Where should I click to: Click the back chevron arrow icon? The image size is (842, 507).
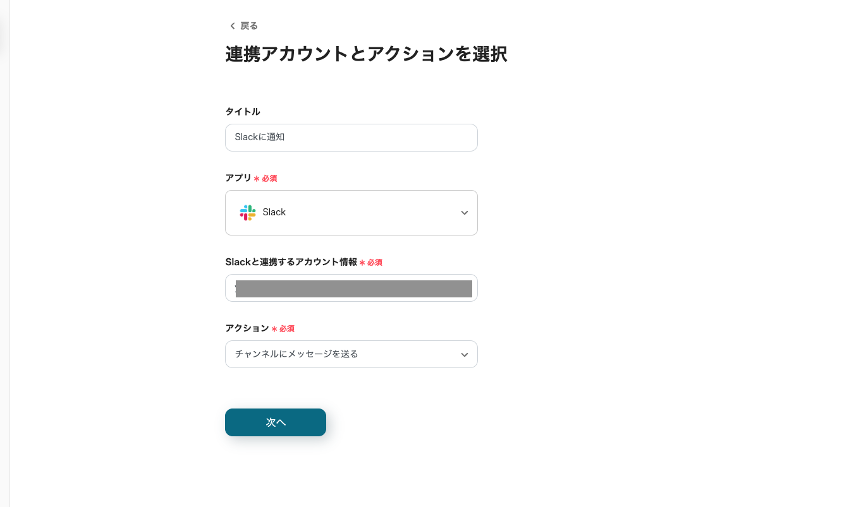232,26
